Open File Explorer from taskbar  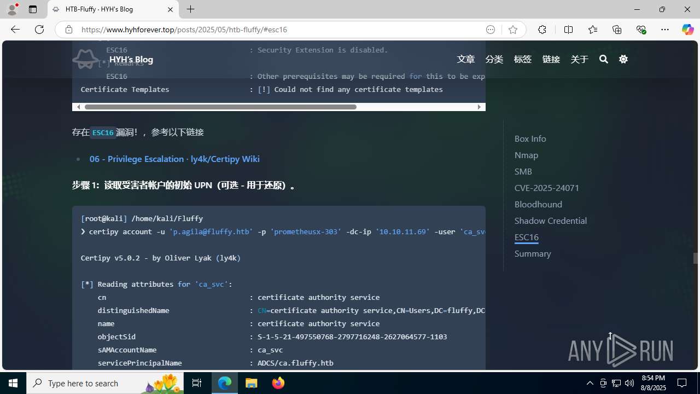point(252,383)
